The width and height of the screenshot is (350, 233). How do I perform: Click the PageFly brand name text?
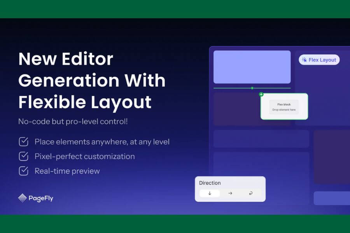41,198
